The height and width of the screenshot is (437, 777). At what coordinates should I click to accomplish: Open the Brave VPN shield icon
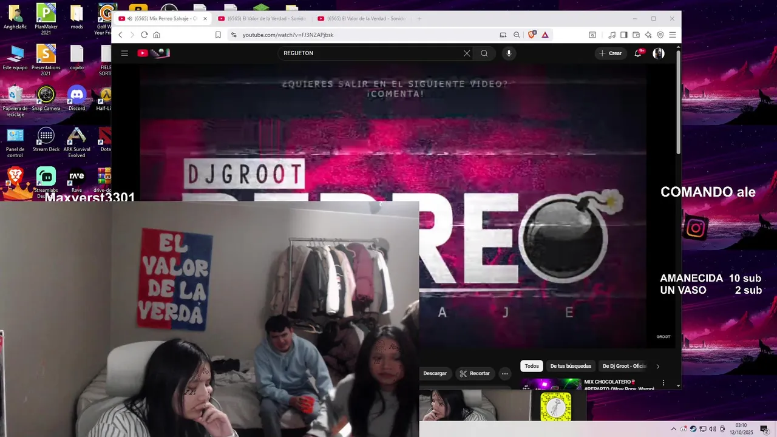coord(660,35)
